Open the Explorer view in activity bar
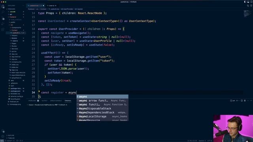 tap(3, 7)
